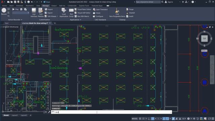
Task: Expand the Action Recorder panel
Action: [15, 20]
